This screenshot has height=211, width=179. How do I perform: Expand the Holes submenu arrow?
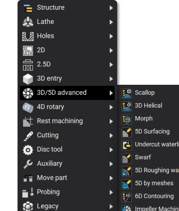click(x=111, y=36)
